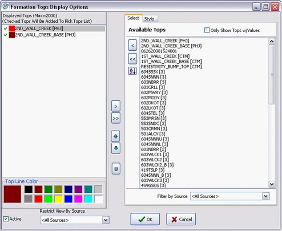Click the double right arrow add-all button

coord(116,118)
